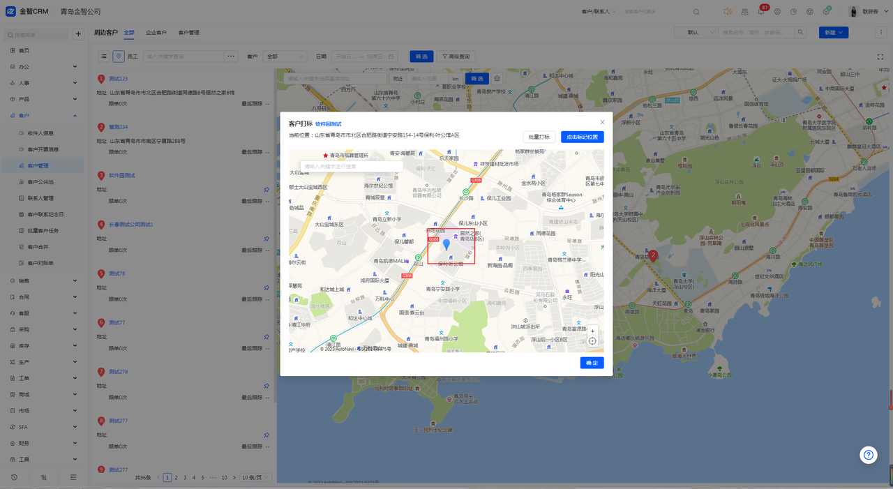Open customer 测试123 in list
The height and width of the screenshot is (489, 893).
pyautogui.click(x=118, y=79)
